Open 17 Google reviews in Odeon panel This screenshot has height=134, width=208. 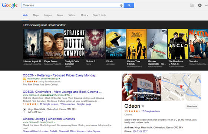pyautogui.click(x=151, y=111)
